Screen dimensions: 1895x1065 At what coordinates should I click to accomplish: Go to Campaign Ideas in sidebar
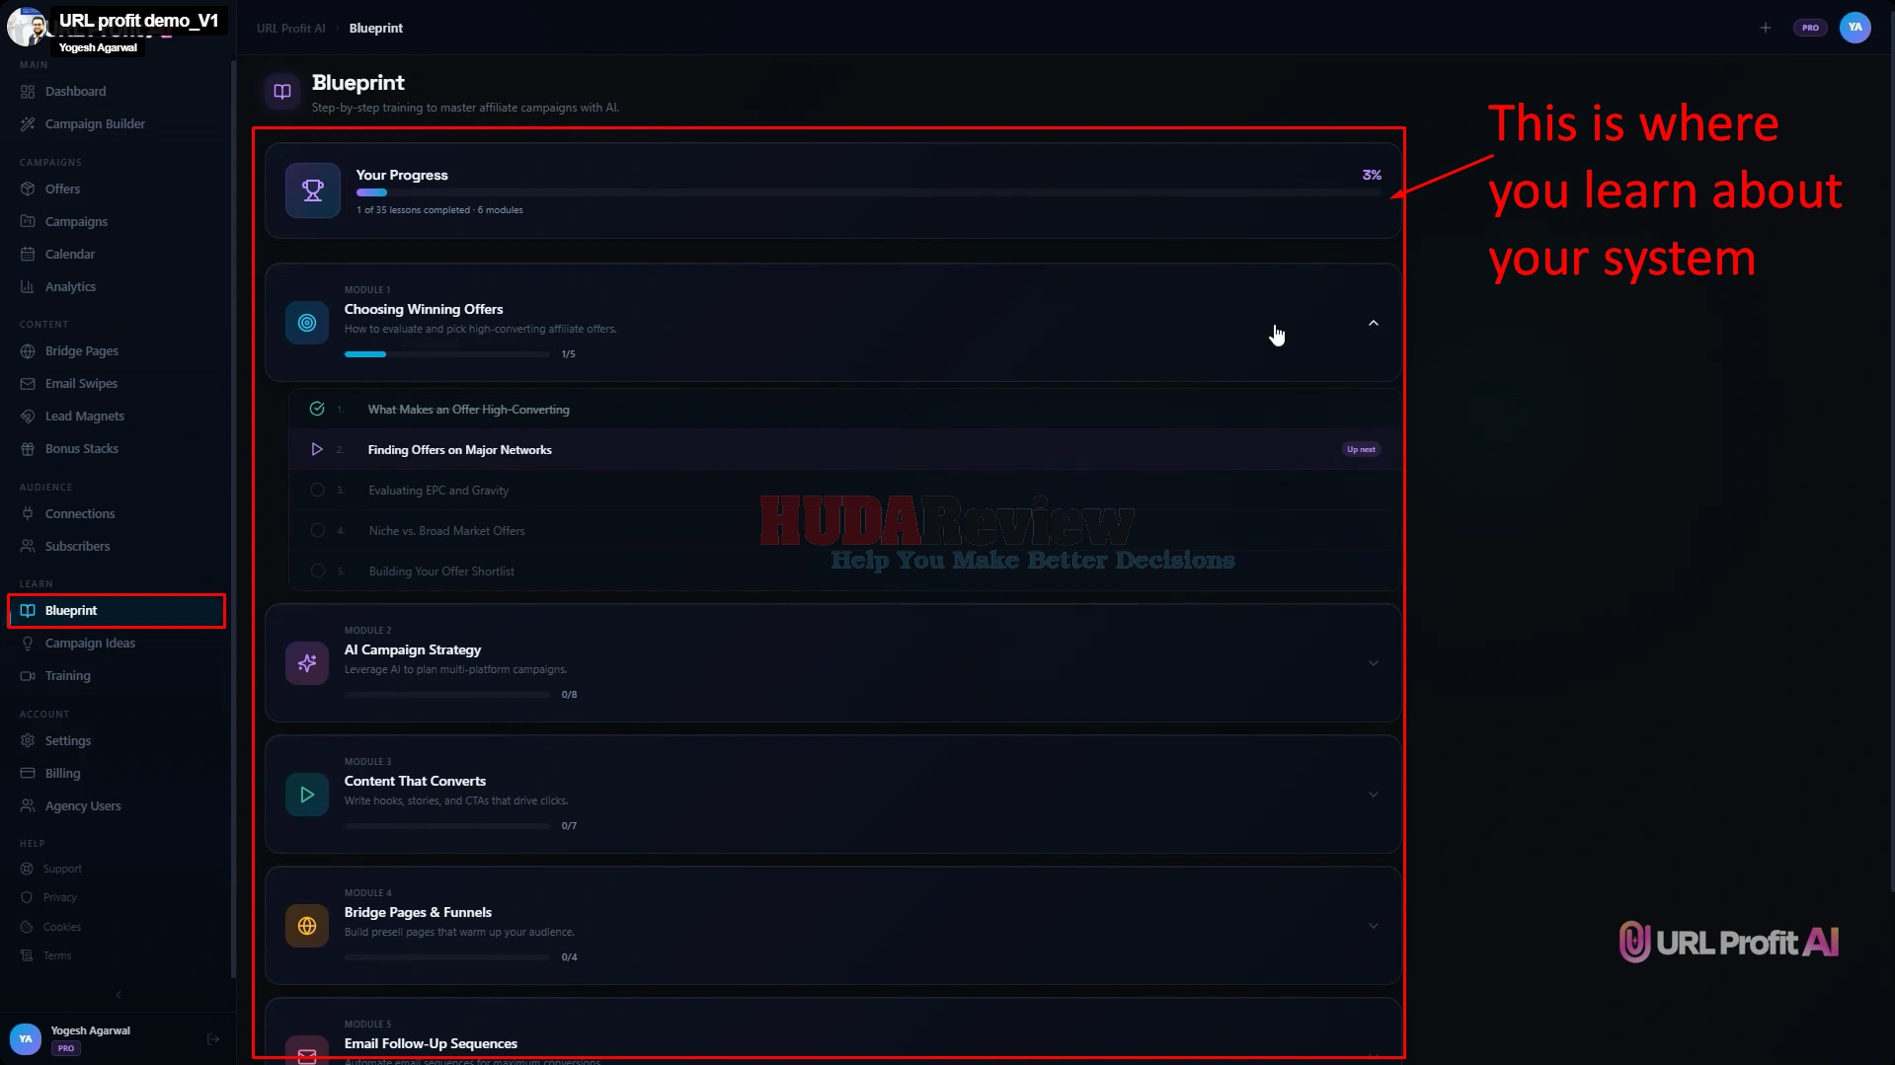[90, 644]
